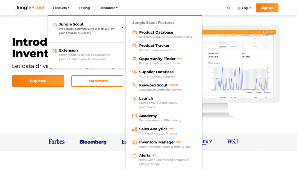Click the Sign Up button
The height and width of the screenshot is (169, 297).
(x=267, y=8)
